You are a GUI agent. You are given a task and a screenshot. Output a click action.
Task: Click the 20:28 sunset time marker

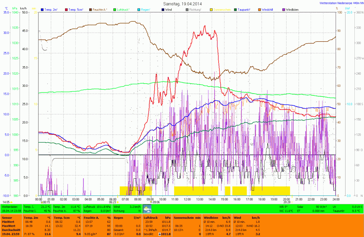point(287,202)
